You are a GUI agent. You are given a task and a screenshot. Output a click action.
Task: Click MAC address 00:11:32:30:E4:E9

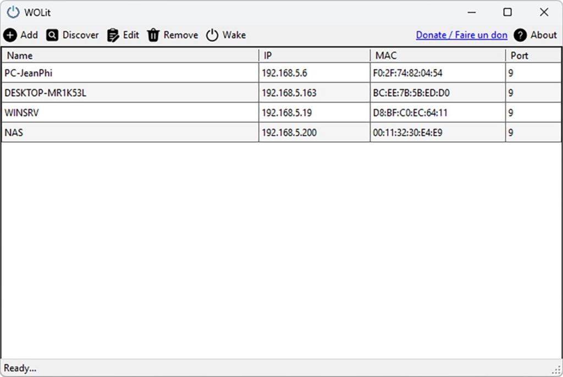407,132
